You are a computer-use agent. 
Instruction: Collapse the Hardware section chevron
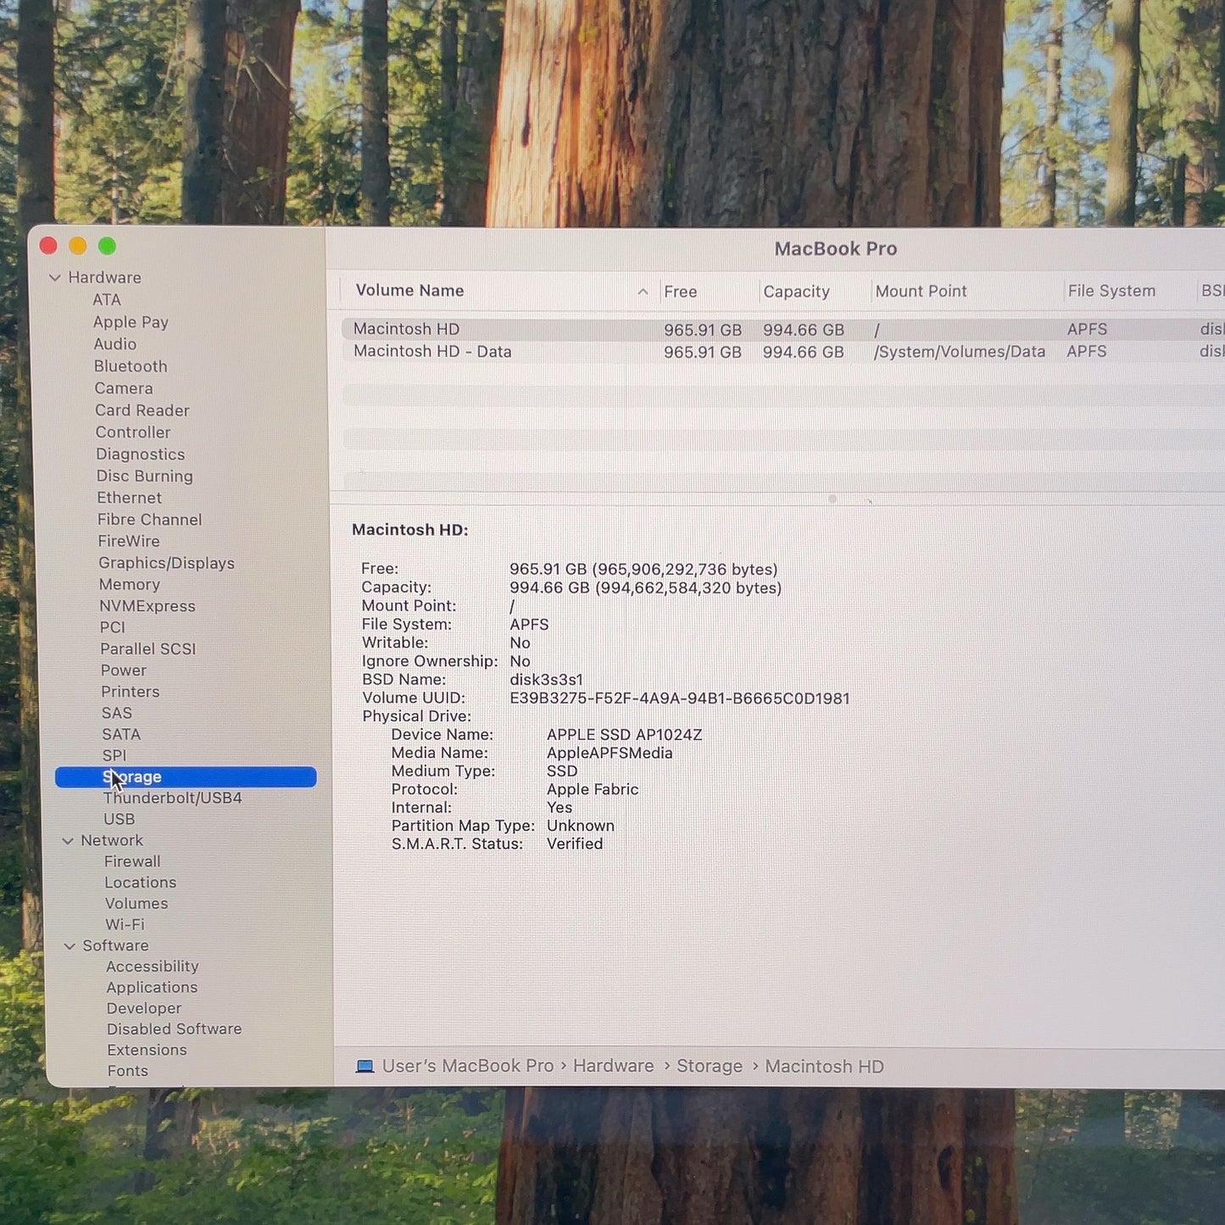55,278
